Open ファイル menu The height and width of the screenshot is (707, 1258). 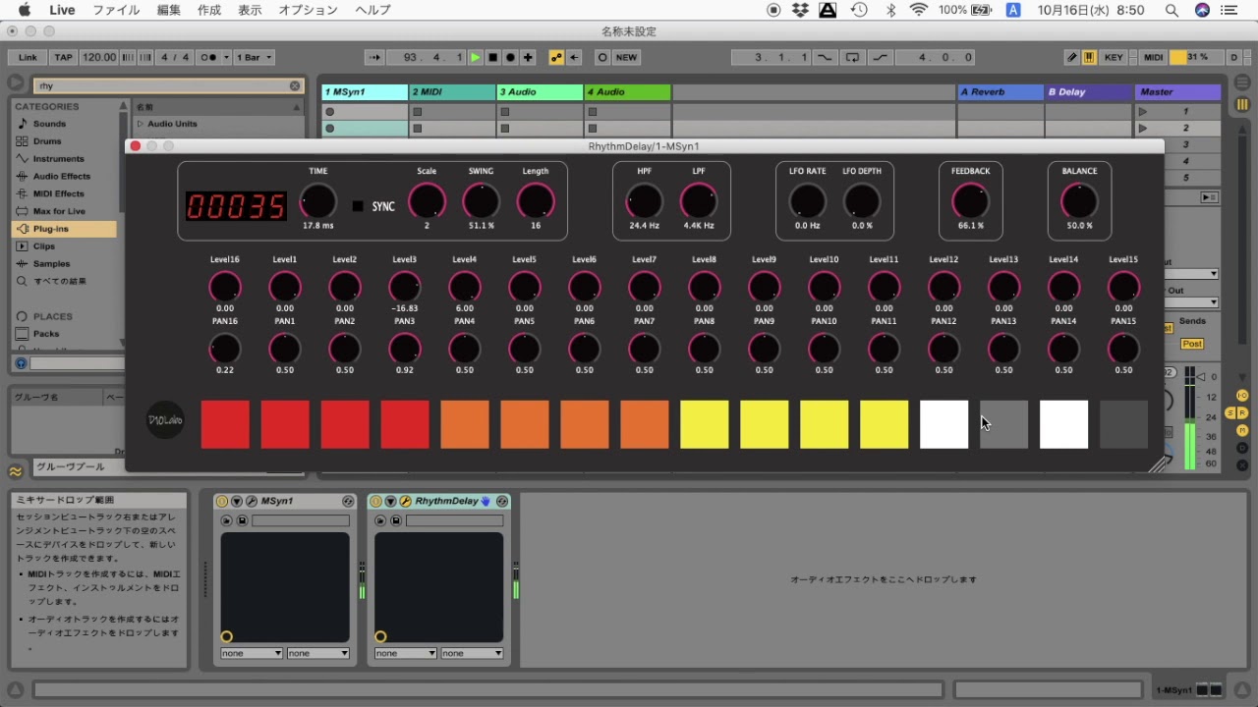(116, 10)
